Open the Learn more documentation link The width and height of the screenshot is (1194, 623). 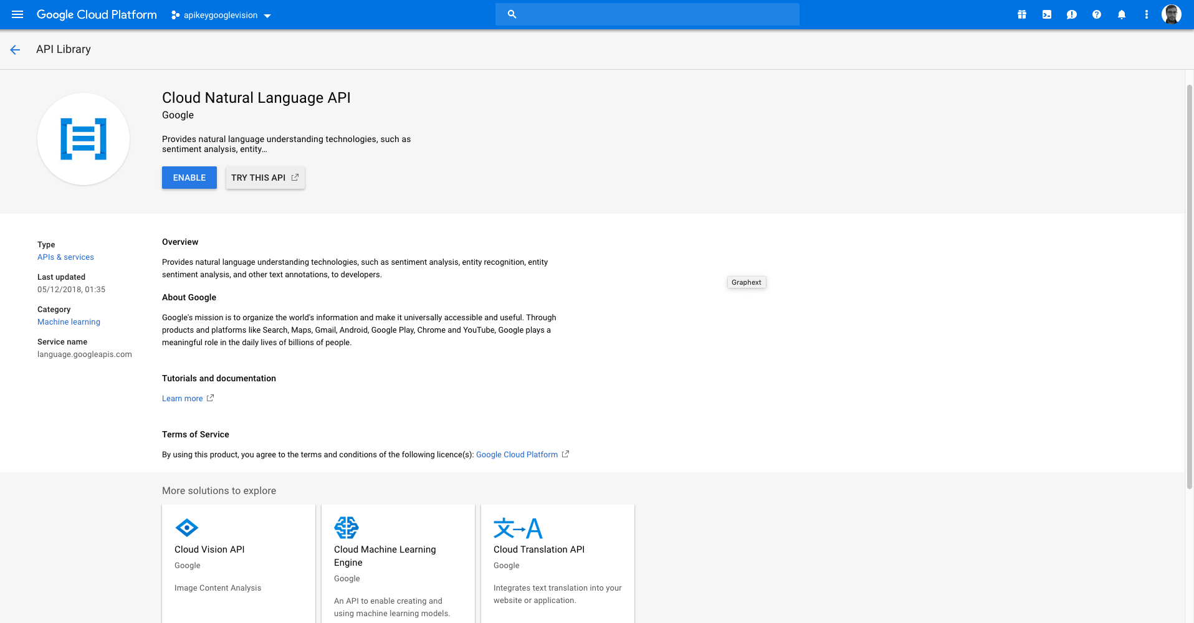(182, 399)
